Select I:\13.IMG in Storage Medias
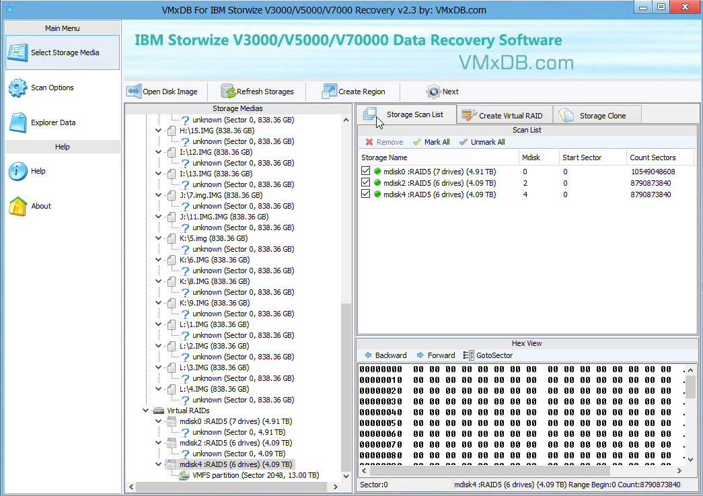The height and width of the screenshot is (496, 703). click(216, 174)
